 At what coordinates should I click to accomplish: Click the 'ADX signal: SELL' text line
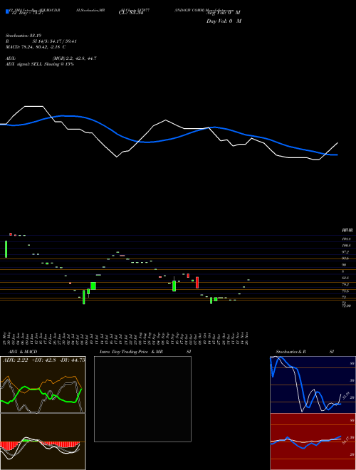[40, 64]
